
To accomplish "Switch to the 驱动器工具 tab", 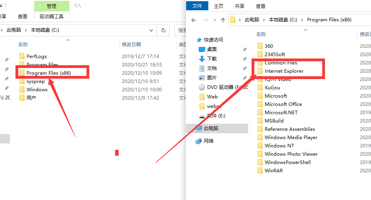I will click(x=52, y=16).
